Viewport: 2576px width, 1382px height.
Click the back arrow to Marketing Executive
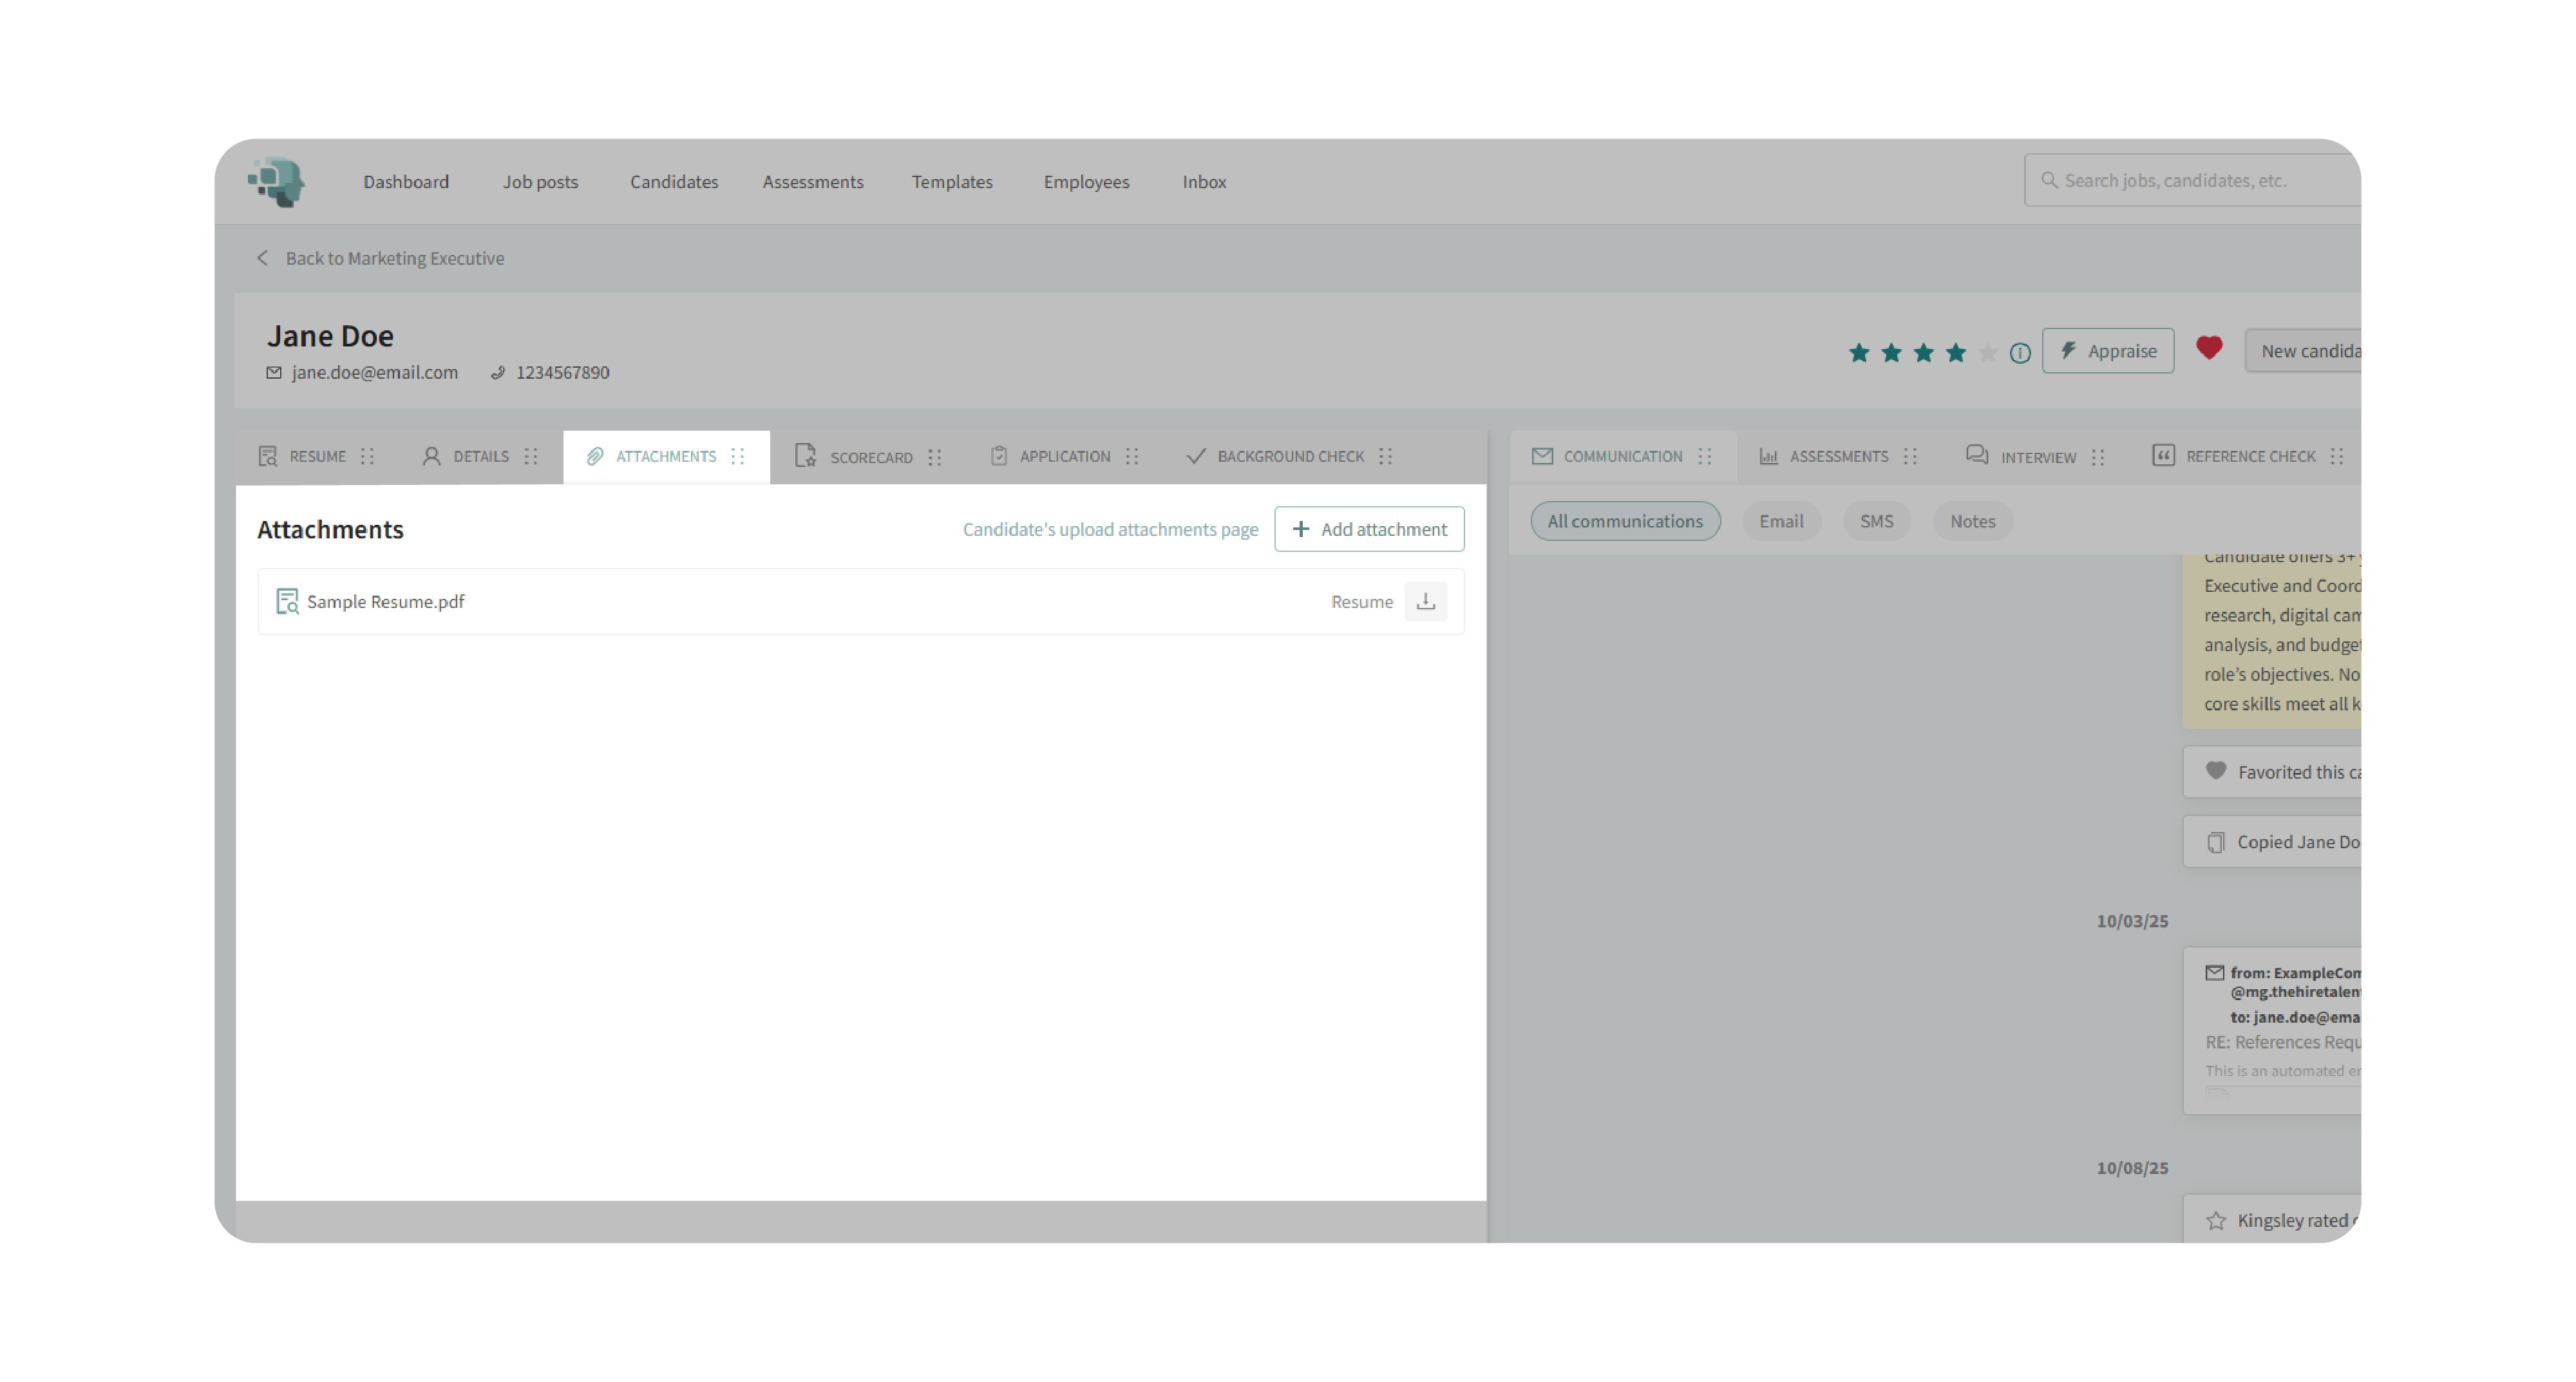(263, 258)
